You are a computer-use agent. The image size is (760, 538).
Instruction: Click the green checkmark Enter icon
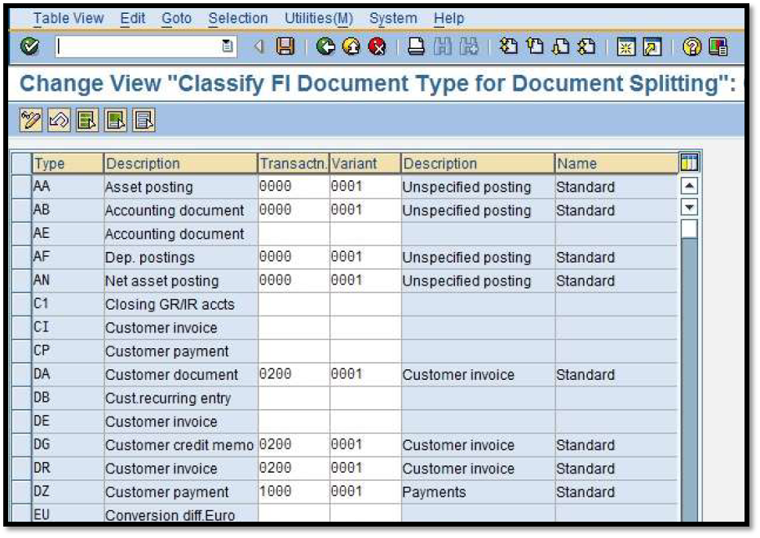pos(30,46)
